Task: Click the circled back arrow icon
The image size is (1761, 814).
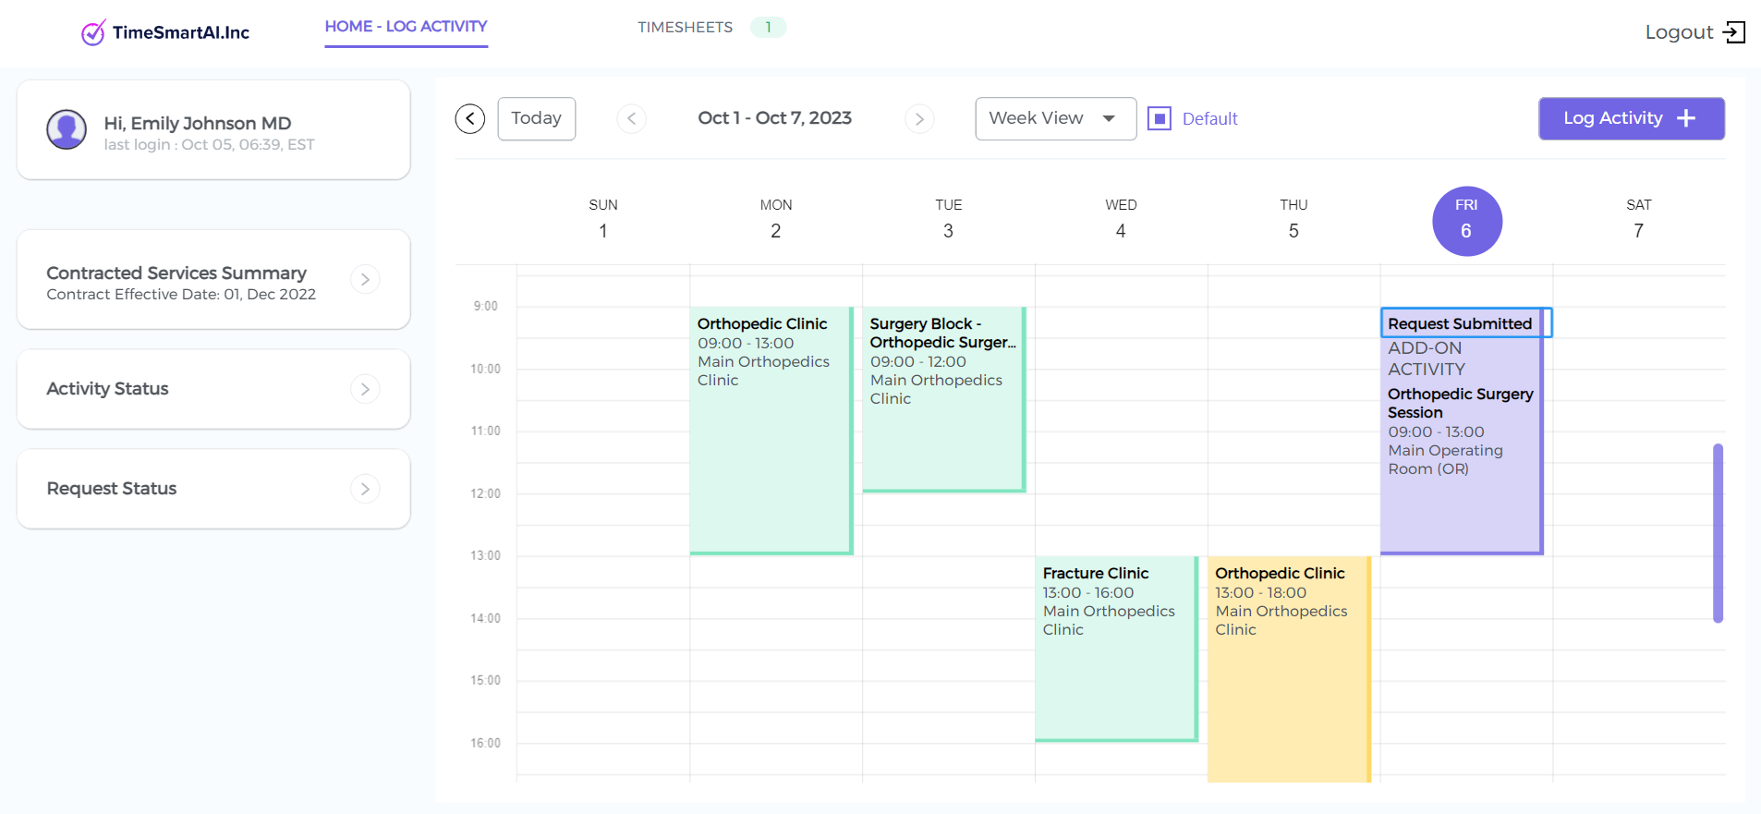Action: click(x=470, y=118)
